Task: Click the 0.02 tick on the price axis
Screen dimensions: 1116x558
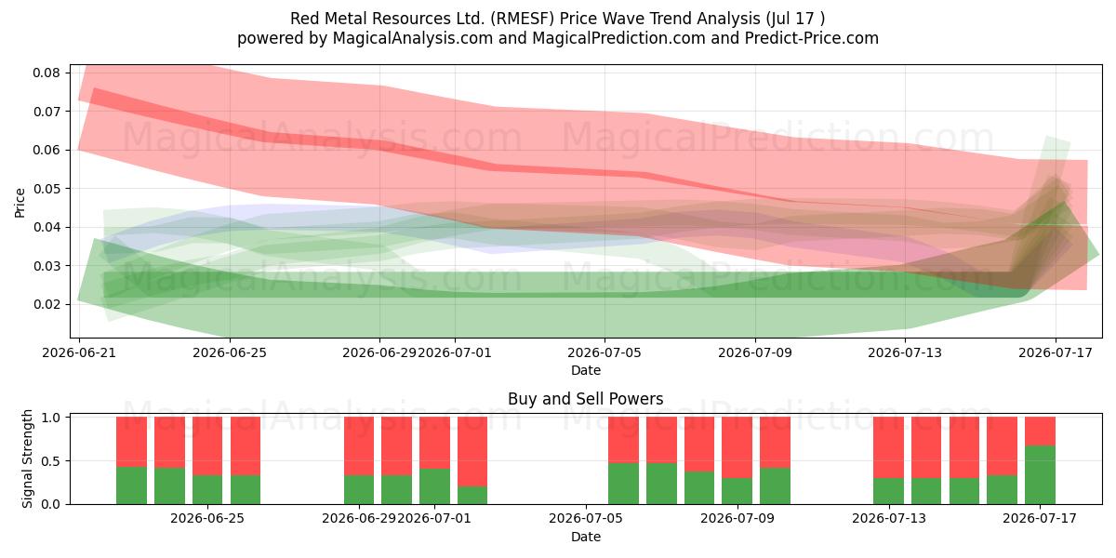Action: click(x=46, y=304)
